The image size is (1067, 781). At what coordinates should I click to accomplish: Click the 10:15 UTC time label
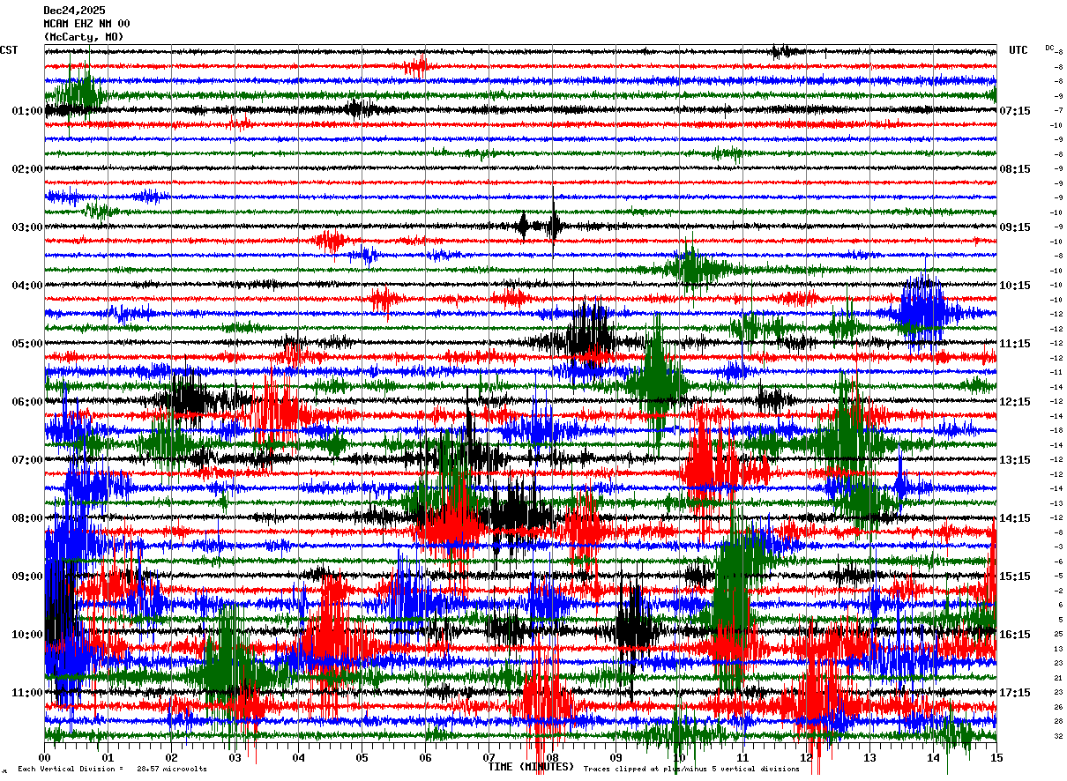(x=1015, y=286)
